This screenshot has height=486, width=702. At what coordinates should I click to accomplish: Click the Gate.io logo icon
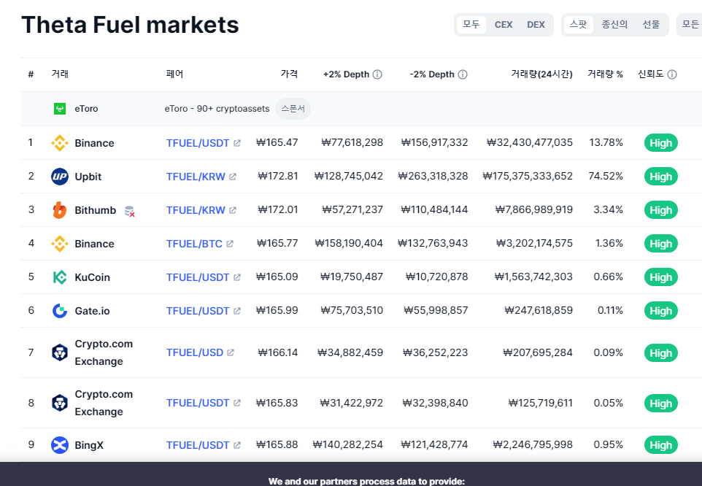coord(60,311)
